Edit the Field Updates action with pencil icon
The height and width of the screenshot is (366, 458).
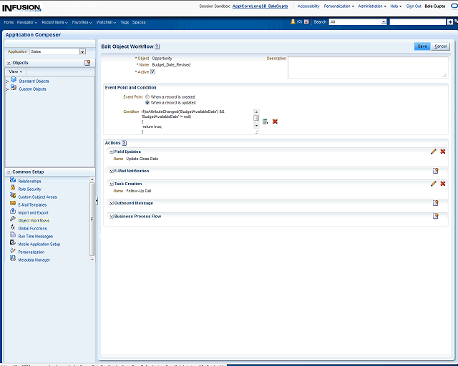point(433,152)
